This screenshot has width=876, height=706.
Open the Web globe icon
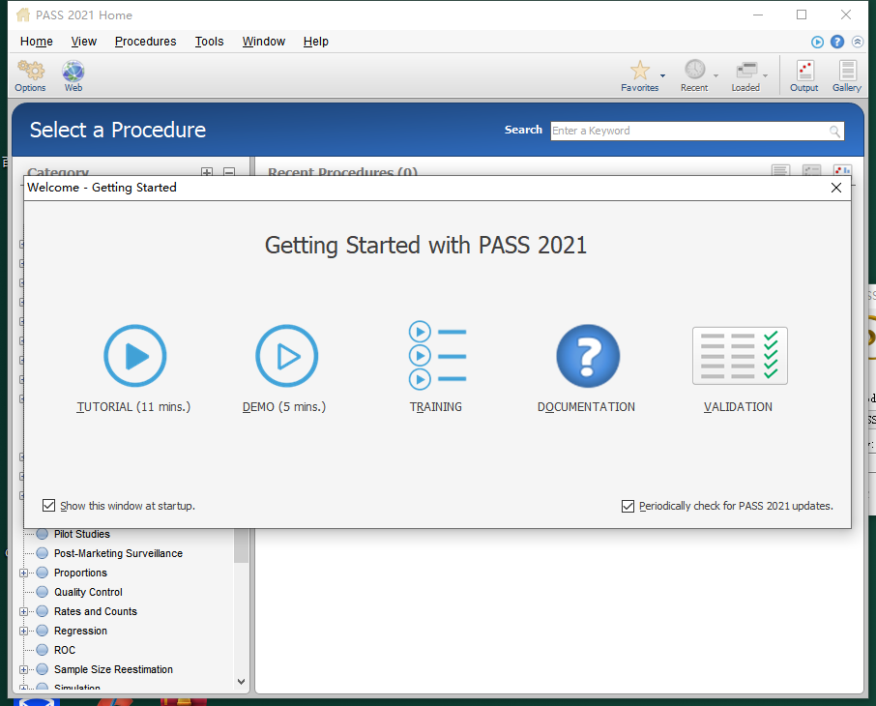[x=73, y=71]
